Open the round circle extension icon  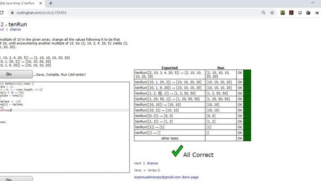point(300,13)
